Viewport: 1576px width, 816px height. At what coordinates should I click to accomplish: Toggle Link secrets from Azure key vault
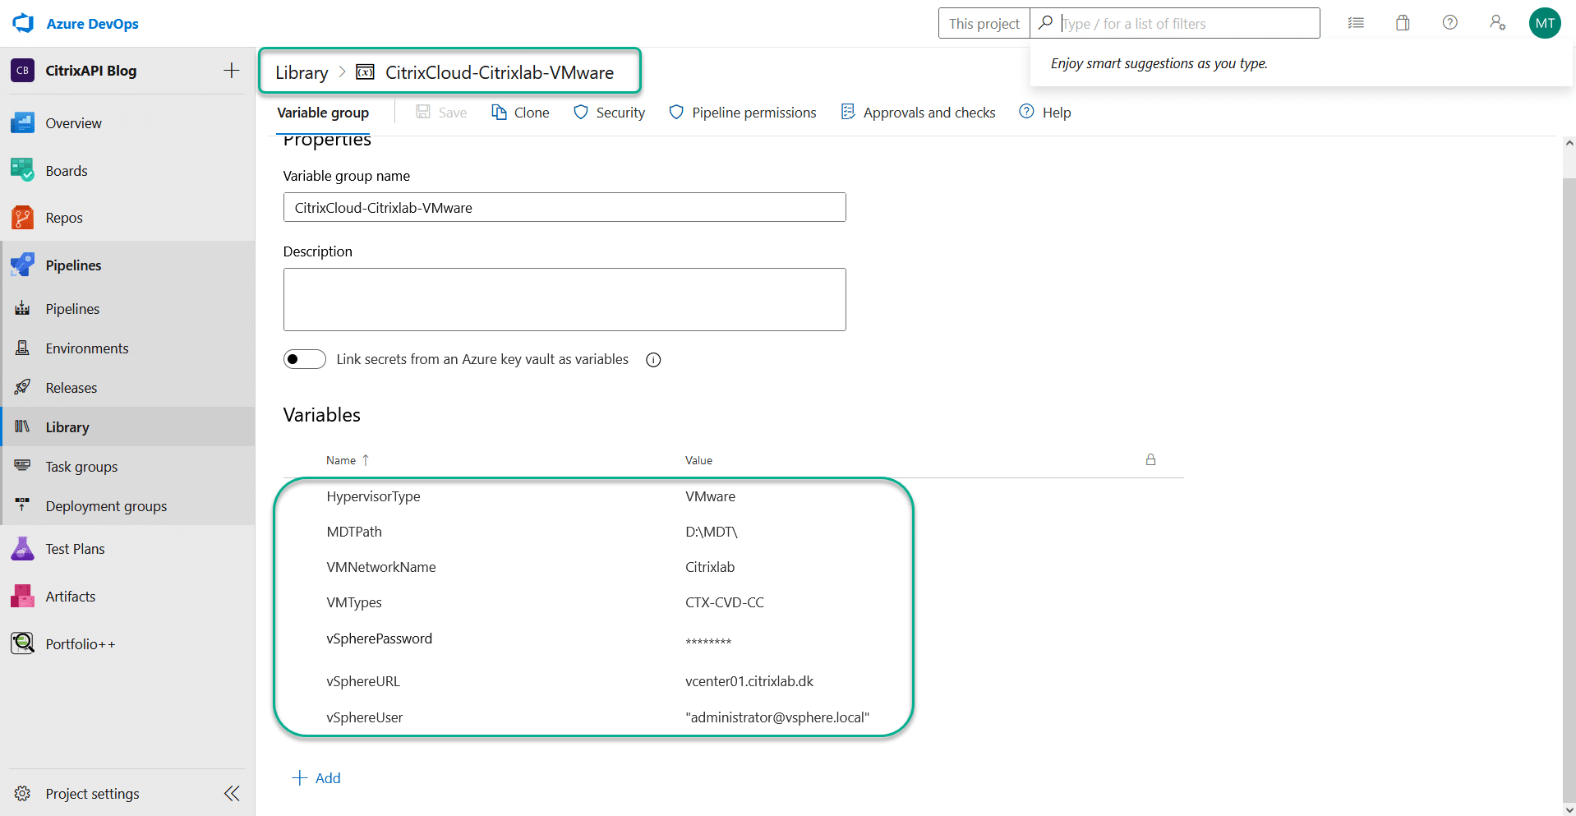pyautogui.click(x=305, y=359)
